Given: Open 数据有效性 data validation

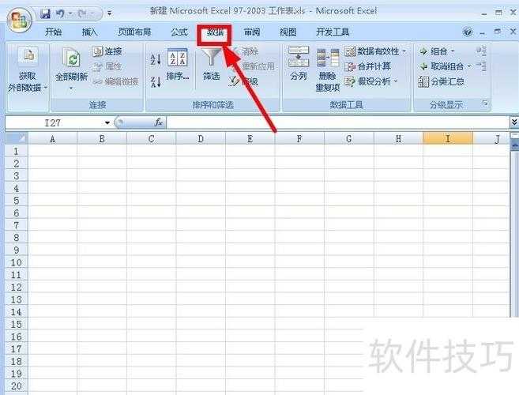Looking at the screenshot, I should click(372, 51).
